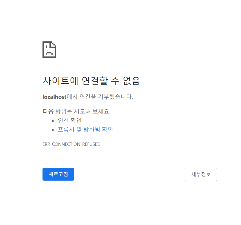The image size is (241, 225).
Task: Click the 연결 확인 suggestion item
Action: (x=70, y=120)
